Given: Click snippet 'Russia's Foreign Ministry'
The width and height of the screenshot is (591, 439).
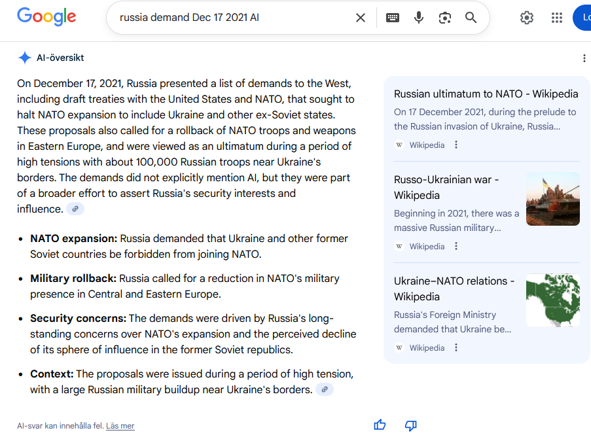Looking at the screenshot, I should coord(445,315).
